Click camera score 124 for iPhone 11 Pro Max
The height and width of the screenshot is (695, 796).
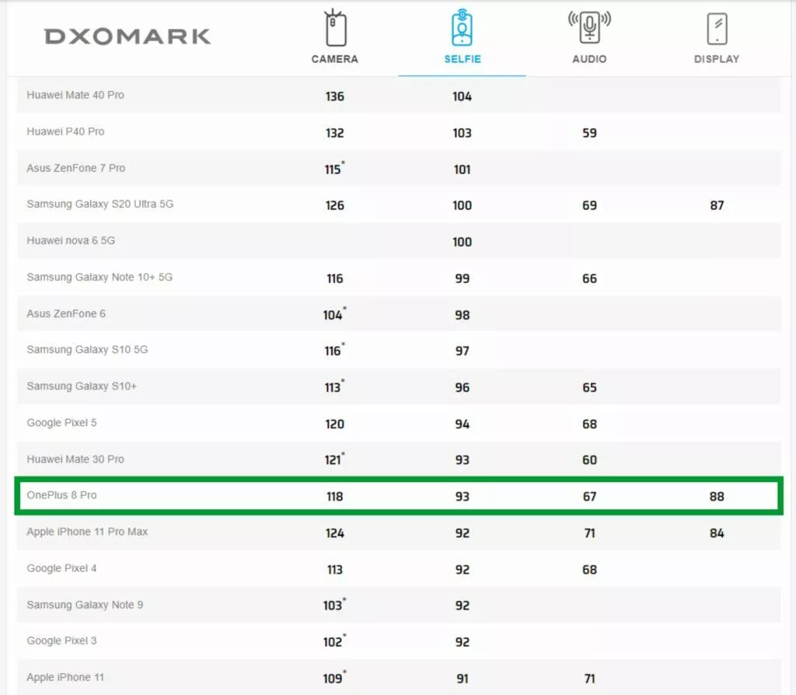(x=334, y=533)
